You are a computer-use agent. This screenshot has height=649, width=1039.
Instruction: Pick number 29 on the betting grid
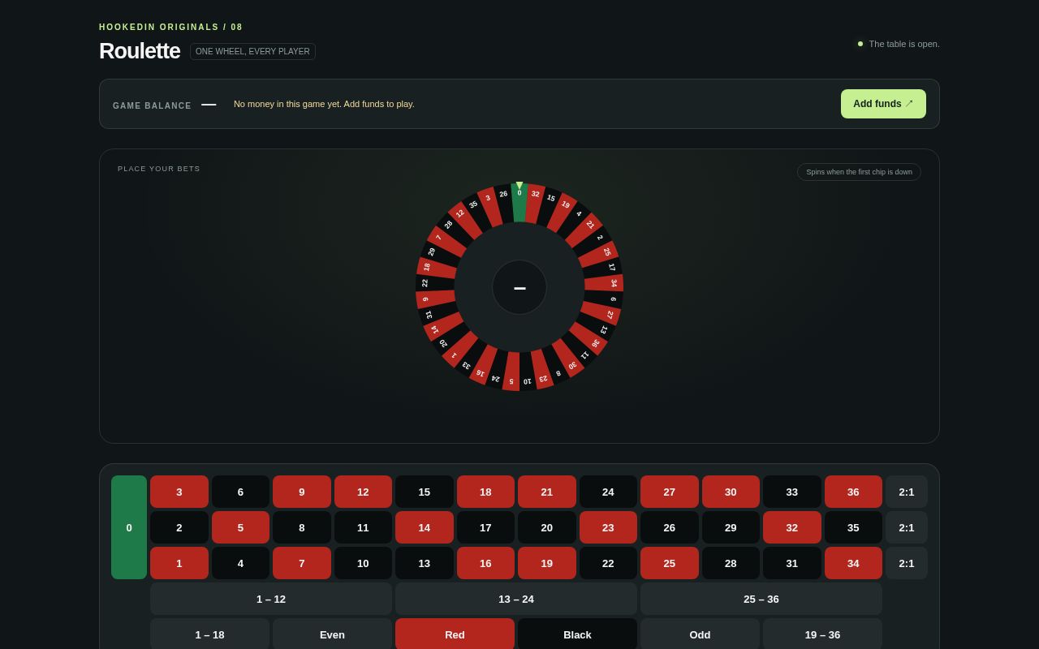731,527
